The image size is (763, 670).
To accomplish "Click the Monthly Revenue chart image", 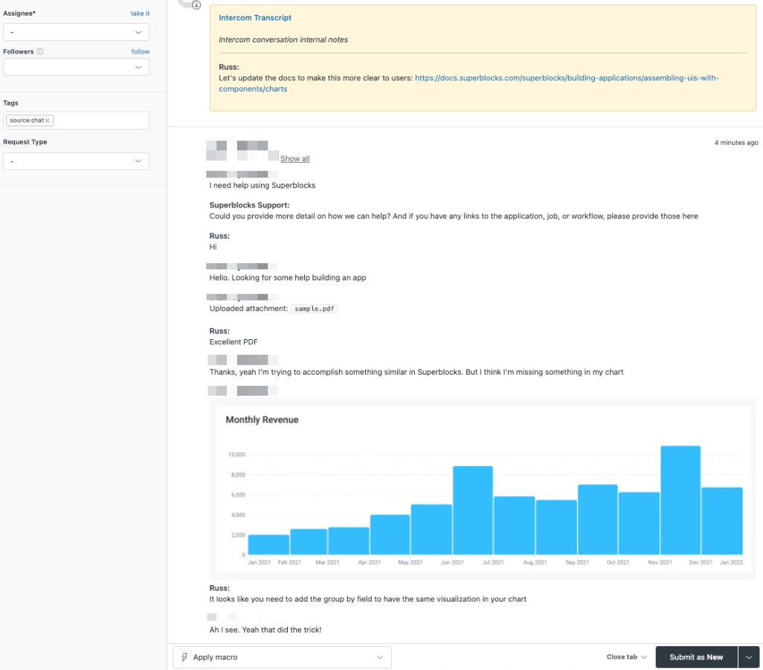I will [483, 487].
